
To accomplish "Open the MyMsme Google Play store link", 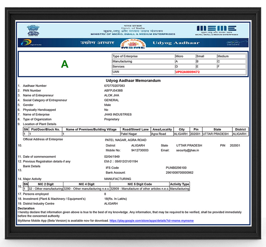I will (151, 221).
